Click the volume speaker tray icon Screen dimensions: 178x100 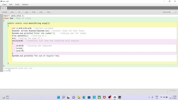click(x=164, y=97)
